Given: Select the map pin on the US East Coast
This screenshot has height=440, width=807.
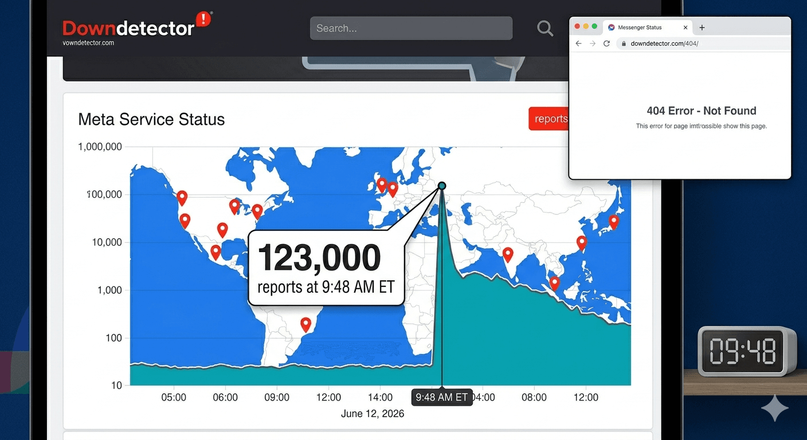Looking at the screenshot, I should [257, 212].
